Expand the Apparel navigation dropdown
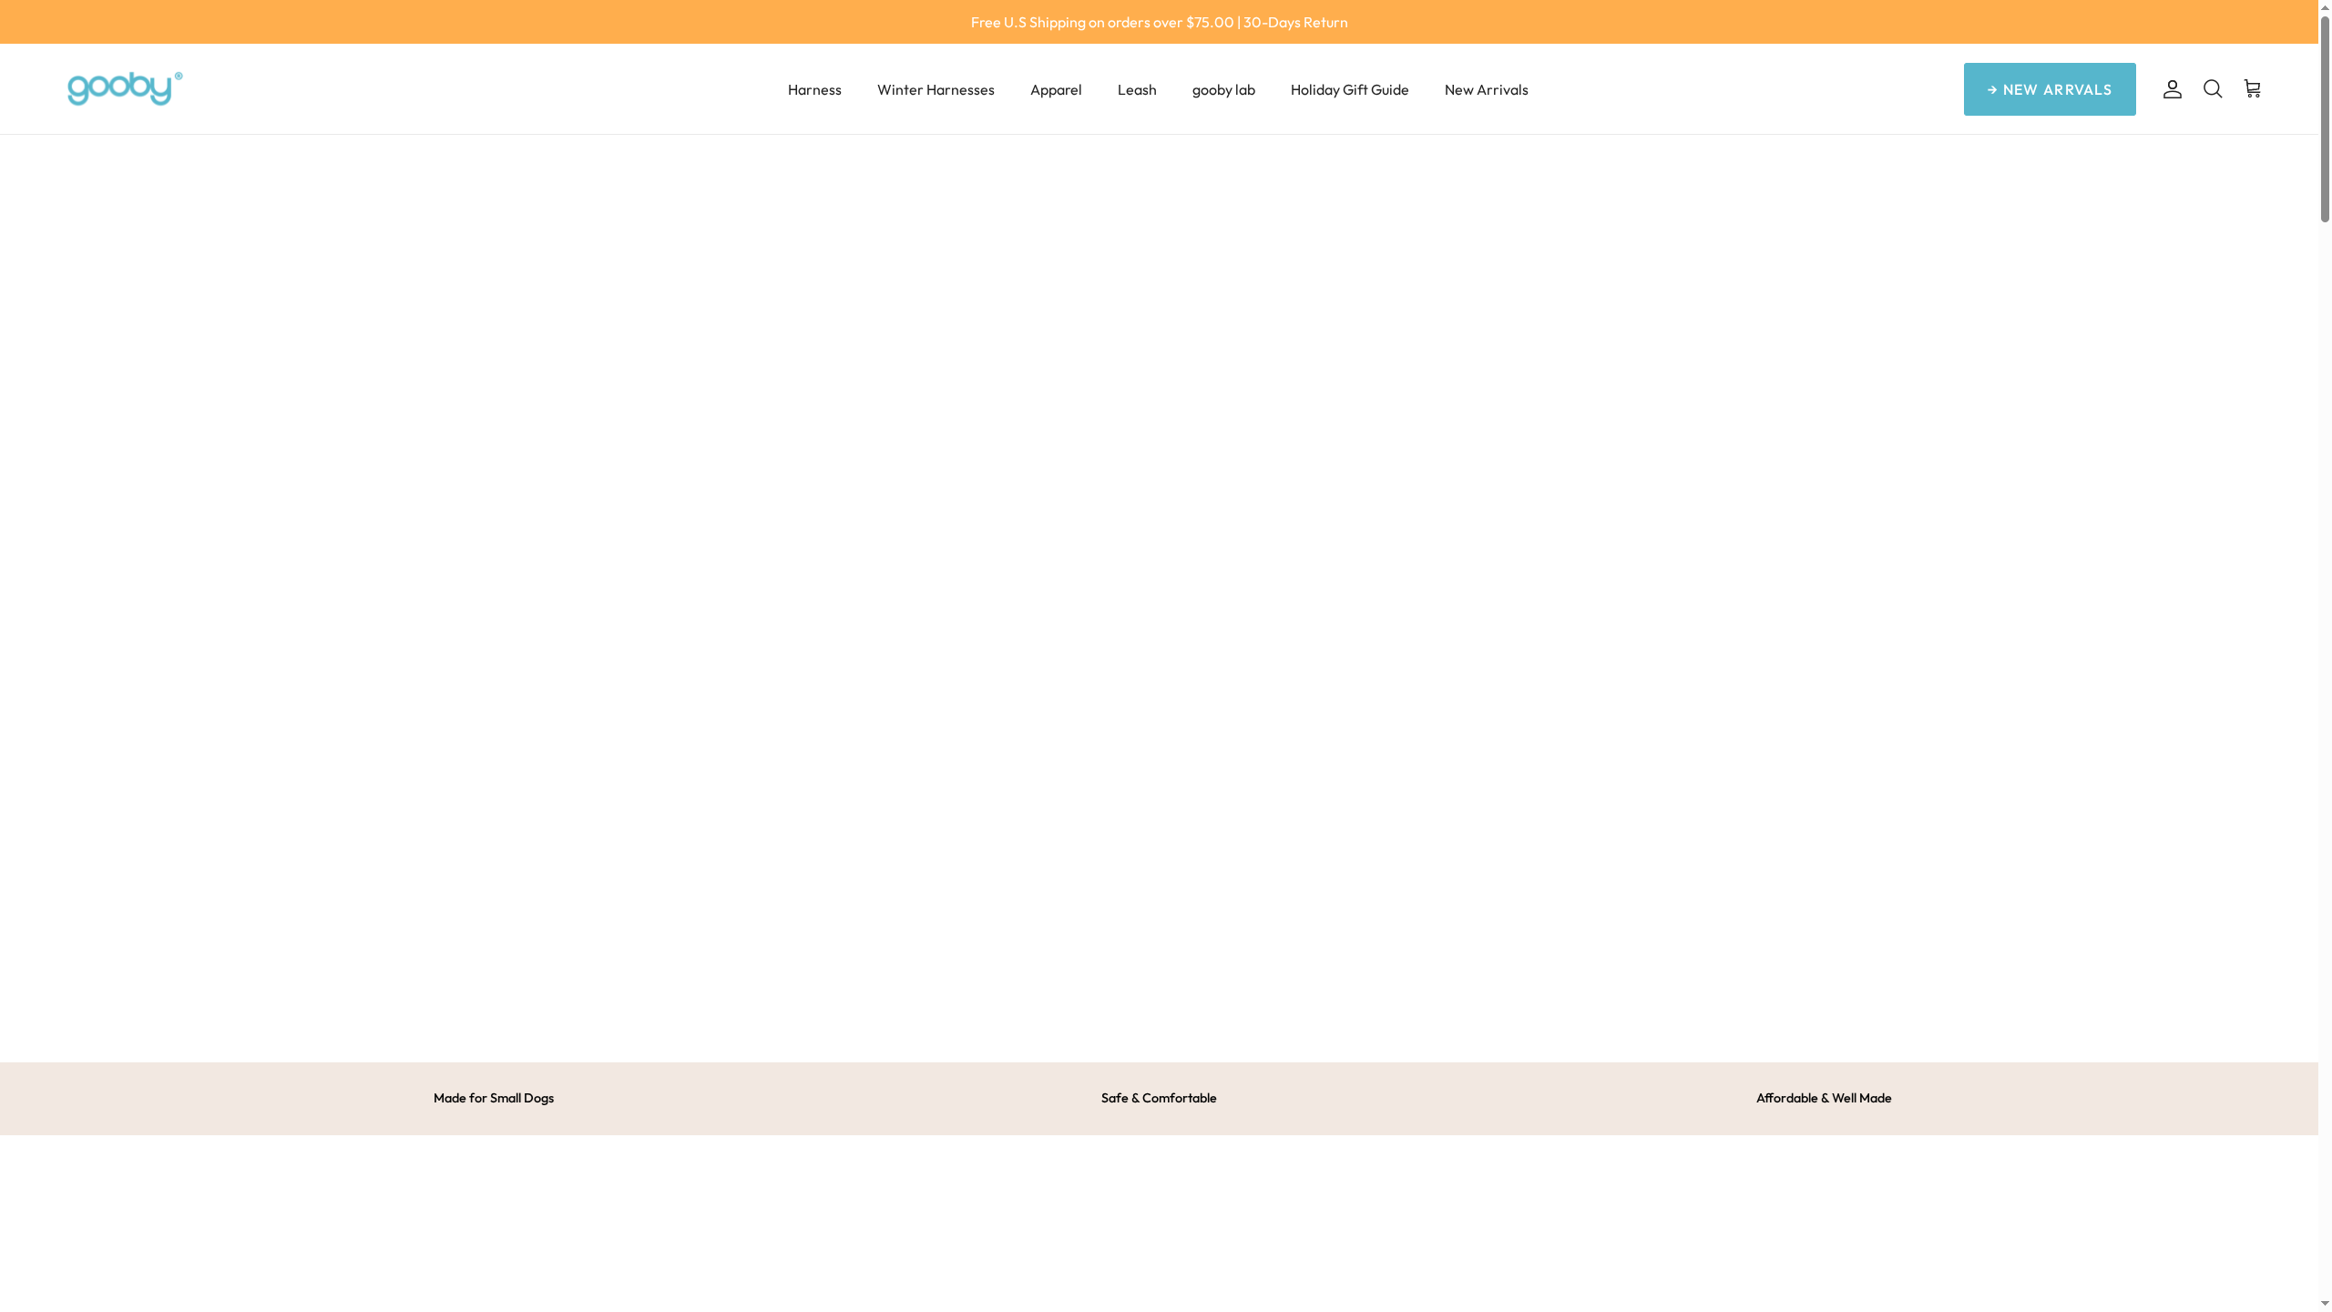The height and width of the screenshot is (1312, 2332). (1056, 88)
